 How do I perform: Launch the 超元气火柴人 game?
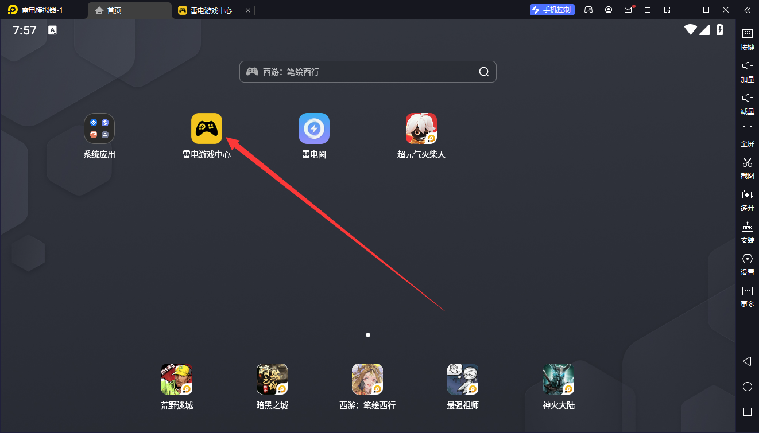421,128
